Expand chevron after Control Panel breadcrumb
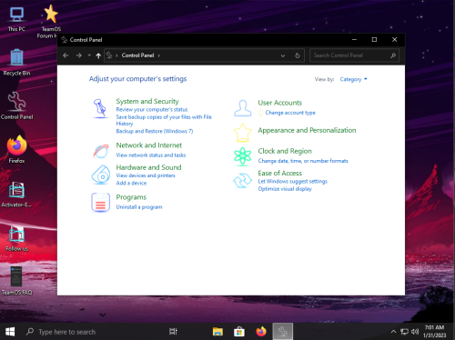This screenshot has height=340, width=455. coord(159,55)
